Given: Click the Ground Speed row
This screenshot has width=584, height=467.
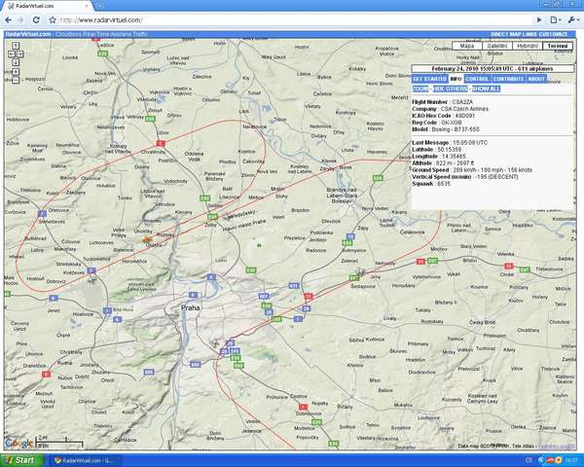Looking at the screenshot, I should [x=472, y=170].
